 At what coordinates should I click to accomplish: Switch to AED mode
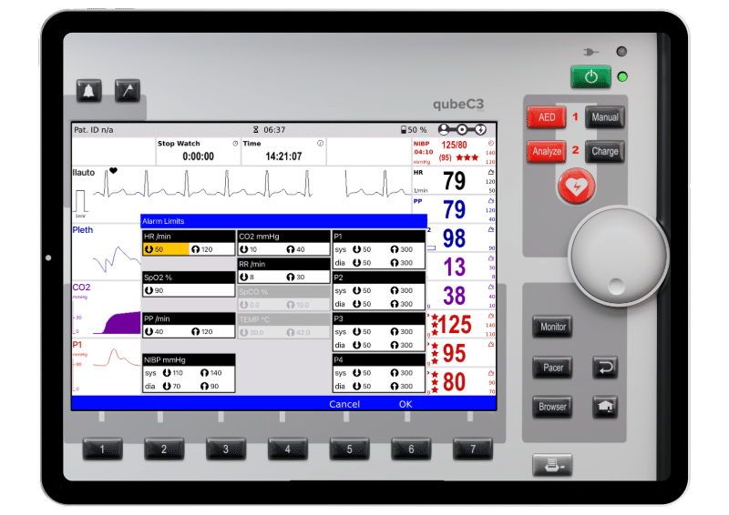(547, 117)
